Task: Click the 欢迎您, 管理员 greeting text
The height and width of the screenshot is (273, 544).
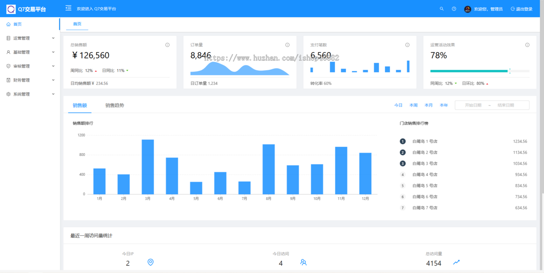Action: pyautogui.click(x=488, y=9)
